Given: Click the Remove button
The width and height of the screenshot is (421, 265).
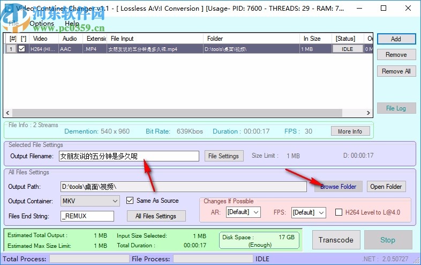Looking at the screenshot, I should [396, 55].
